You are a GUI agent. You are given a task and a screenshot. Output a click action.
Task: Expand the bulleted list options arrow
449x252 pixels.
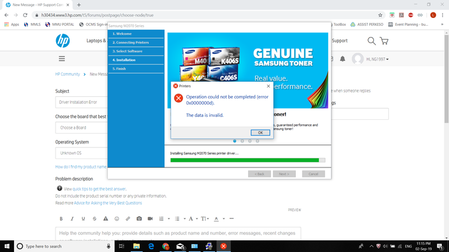click(185, 219)
